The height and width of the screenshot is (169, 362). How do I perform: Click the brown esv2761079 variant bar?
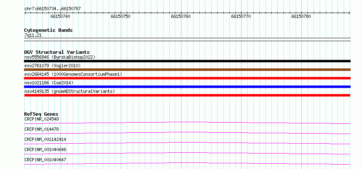[187, 70]
